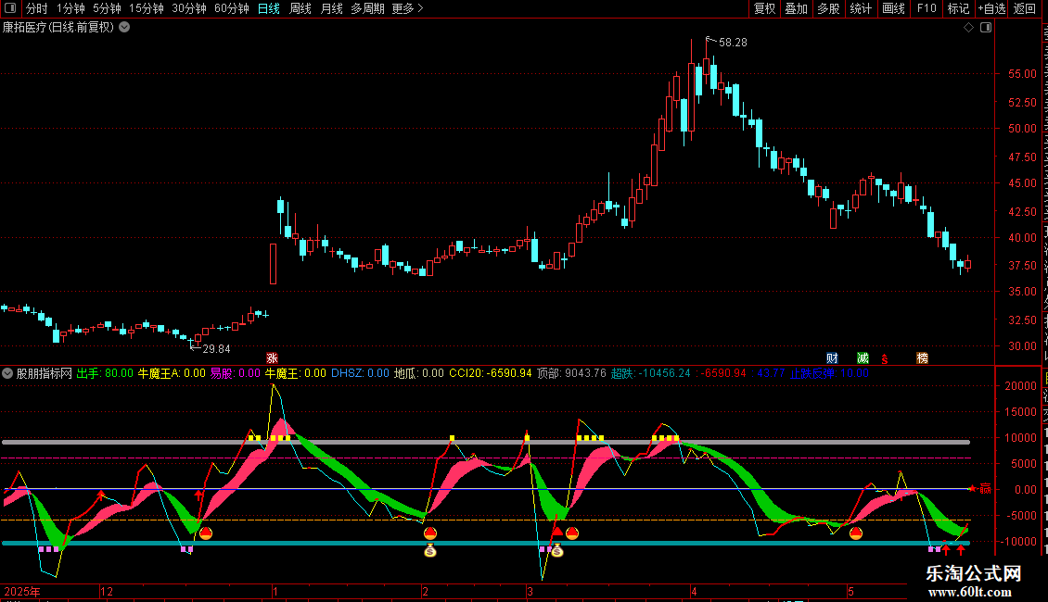Viewport: 1048px width, 602px height.
Task: Click the red $ marker icon
Action: coord(884,359)
